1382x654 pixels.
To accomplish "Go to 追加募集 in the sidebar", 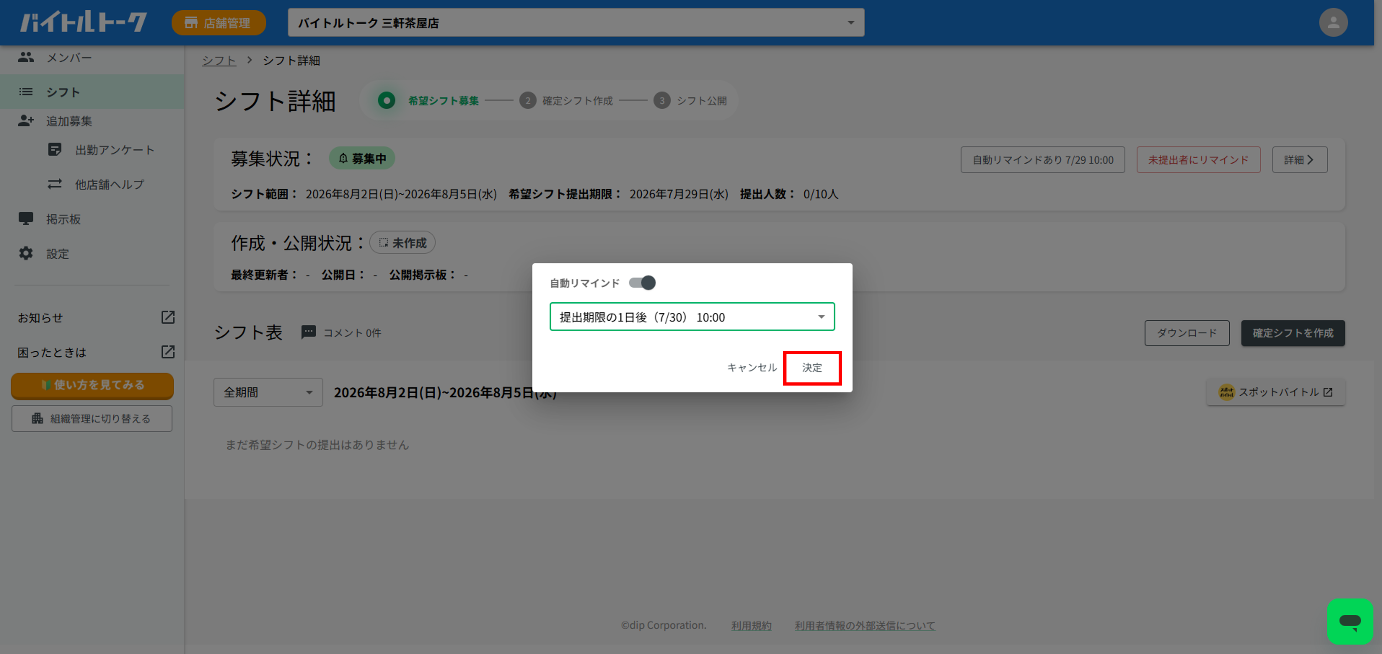I will pyautogui.click(x=69, y=121).
